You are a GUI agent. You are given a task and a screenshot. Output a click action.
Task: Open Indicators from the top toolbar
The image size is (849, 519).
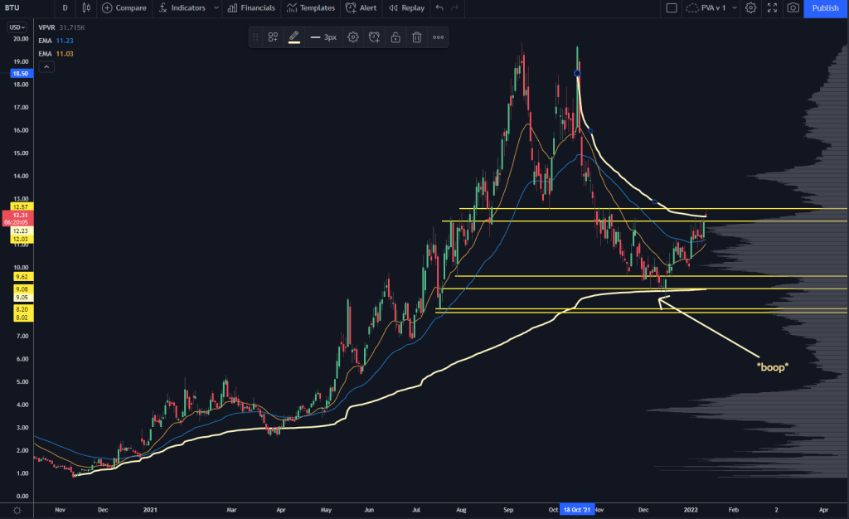[x=182, y=8]
